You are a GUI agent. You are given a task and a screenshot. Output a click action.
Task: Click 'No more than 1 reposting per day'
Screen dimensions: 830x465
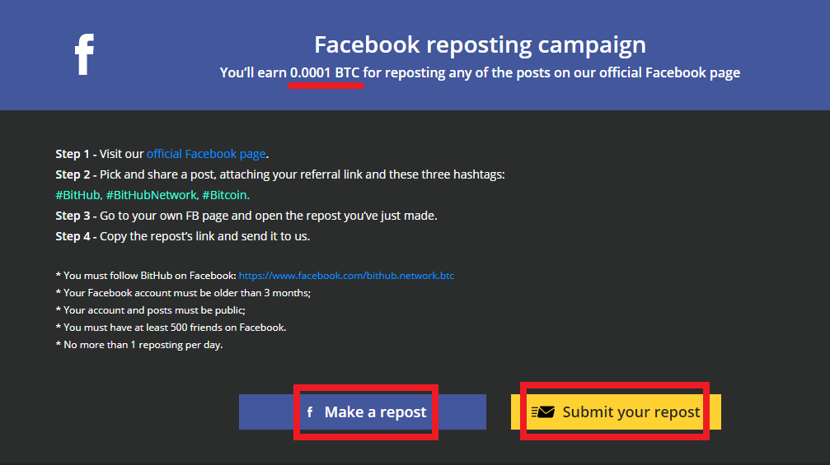(139, 345)
